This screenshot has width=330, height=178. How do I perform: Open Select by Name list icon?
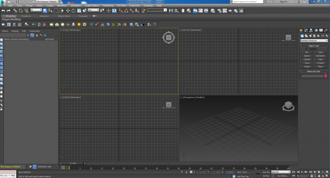pyautogui.click(x=50, y=10)
